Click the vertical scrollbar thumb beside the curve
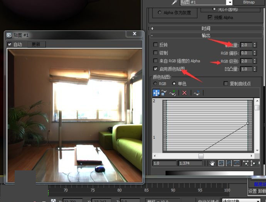The image size is (266, 202). 257,107
